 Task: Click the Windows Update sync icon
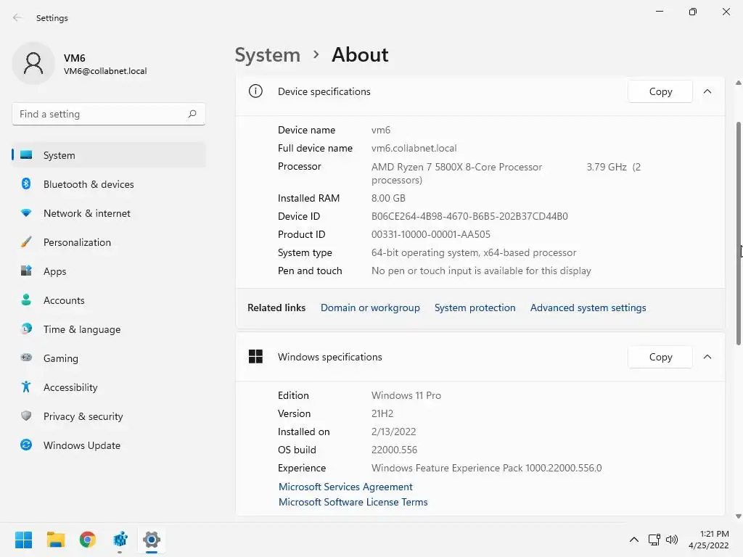pos(26,445)
